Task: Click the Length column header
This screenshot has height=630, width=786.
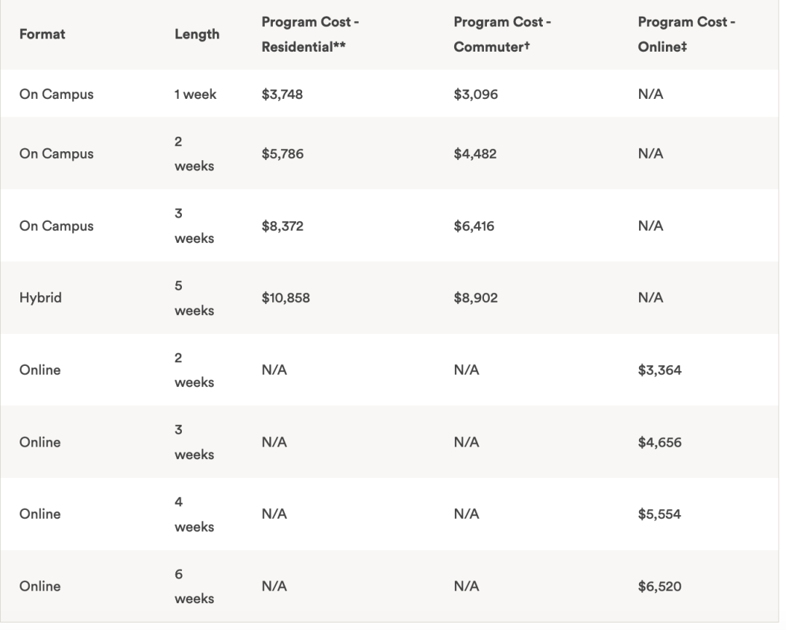Action: [196, 34]
